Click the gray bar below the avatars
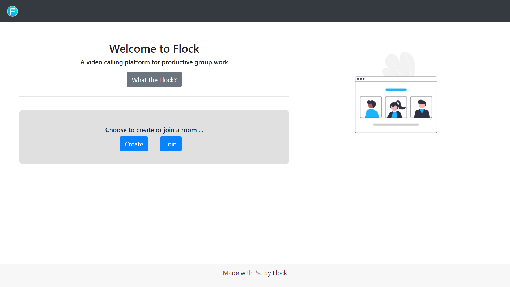 click(x=396, y=125)
